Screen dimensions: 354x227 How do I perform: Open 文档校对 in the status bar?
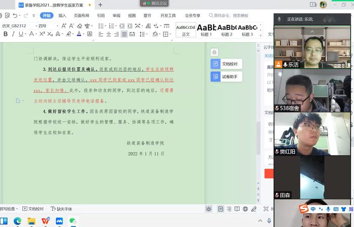tap(33, 209)
